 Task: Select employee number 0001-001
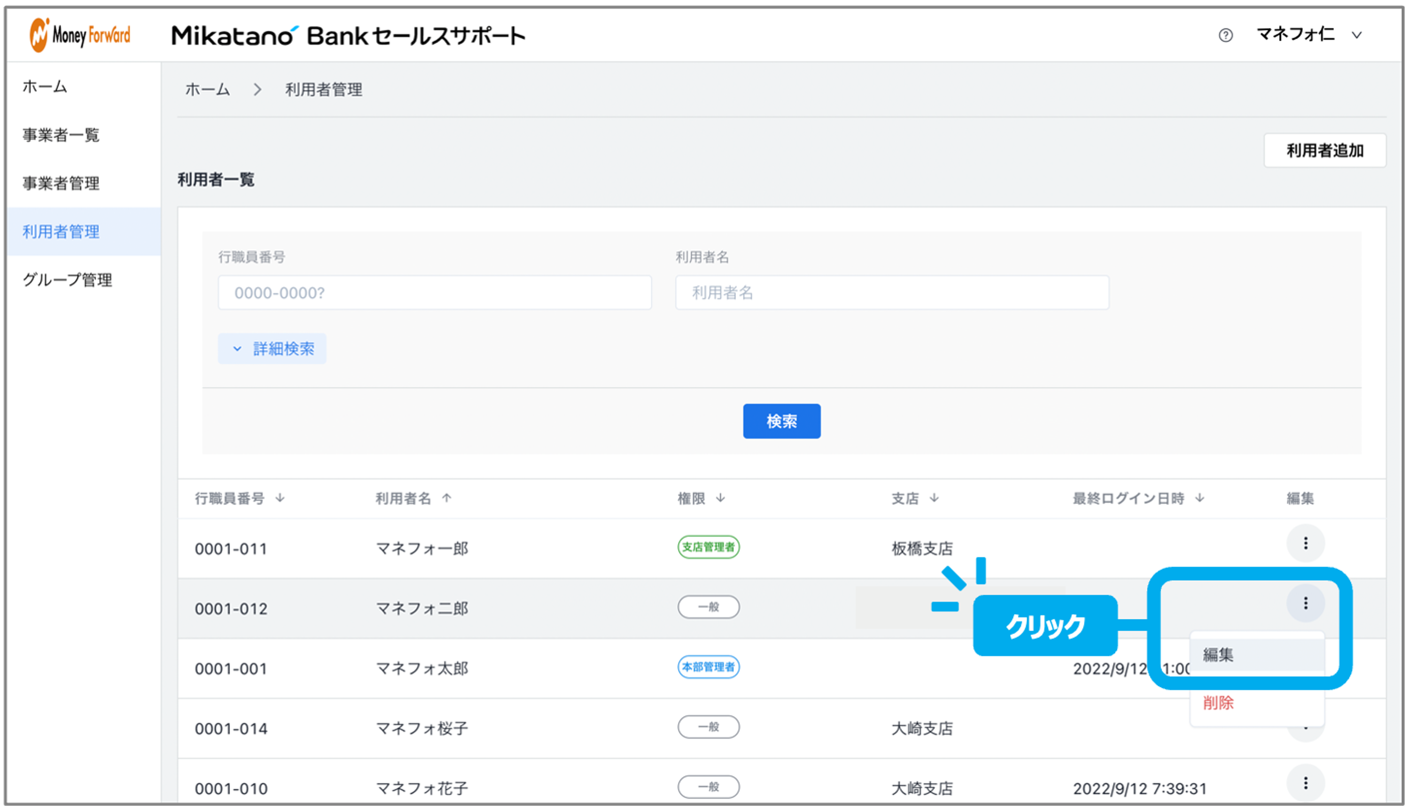(x=231, y=669)
